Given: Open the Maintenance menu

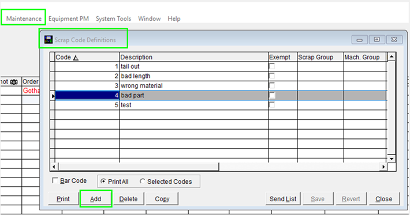Looking at the screenshot, I should click(24, 18).
